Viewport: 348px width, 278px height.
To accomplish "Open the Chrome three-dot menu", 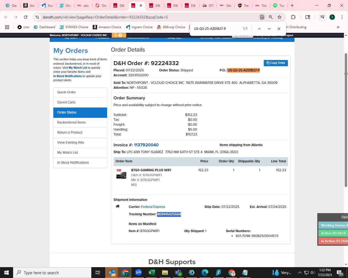I will [342, 17].
